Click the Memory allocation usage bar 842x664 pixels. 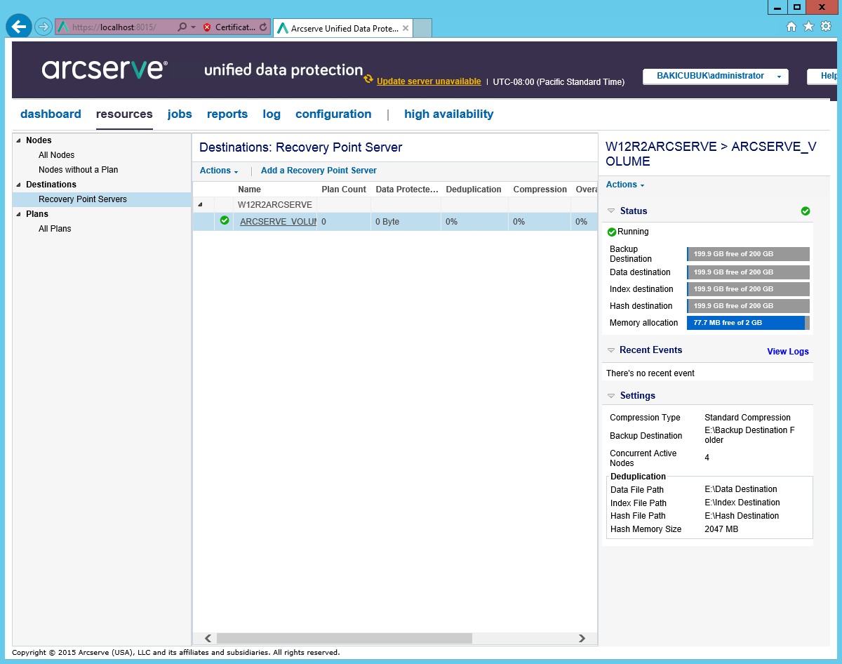tap(748, 323)
